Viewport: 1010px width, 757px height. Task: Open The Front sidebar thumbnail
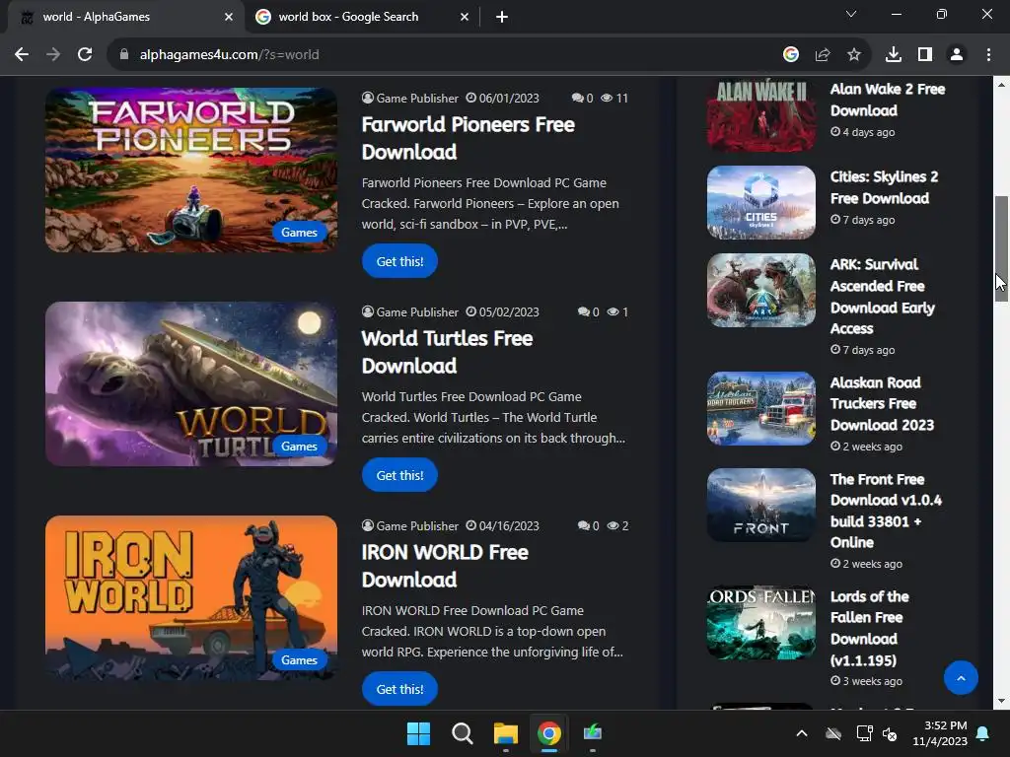(760, 505)
